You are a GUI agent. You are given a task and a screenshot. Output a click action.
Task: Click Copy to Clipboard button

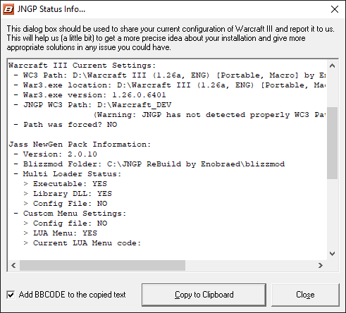pos(204,295)
